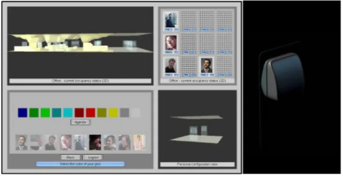Choose the bright green color swatch
The width and height of the screenshot is (343, 176).
[x=46, y=113]
